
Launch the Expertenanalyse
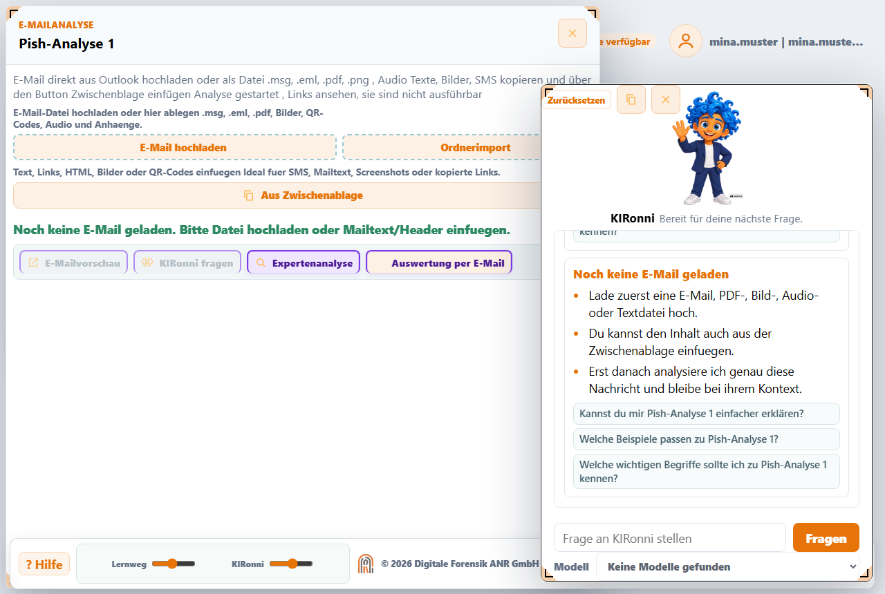click(304, 262)
